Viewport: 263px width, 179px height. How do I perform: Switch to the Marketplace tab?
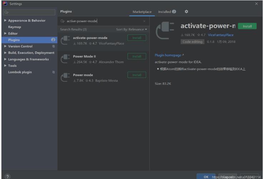(142, 12)
